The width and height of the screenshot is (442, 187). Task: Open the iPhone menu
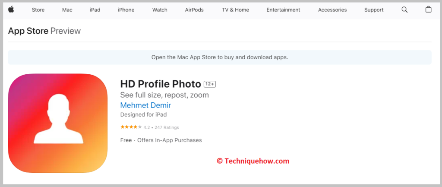[126, 10]
